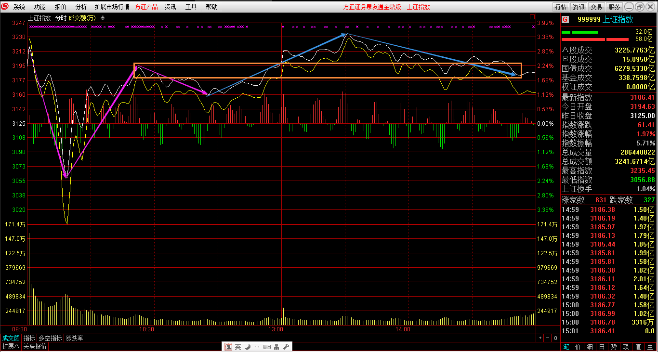Click the small red panel-layout icon above 3.92%
The width and height of the screenshot is (658, 352).
pos(532,17)
